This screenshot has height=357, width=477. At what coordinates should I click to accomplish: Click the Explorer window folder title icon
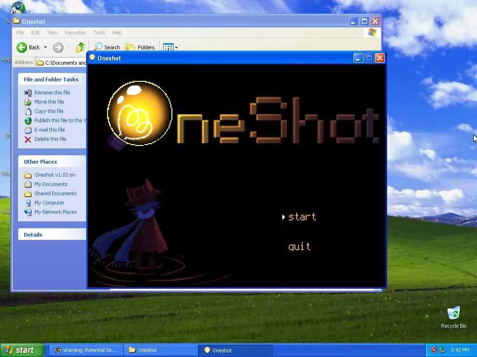point(17,21)
